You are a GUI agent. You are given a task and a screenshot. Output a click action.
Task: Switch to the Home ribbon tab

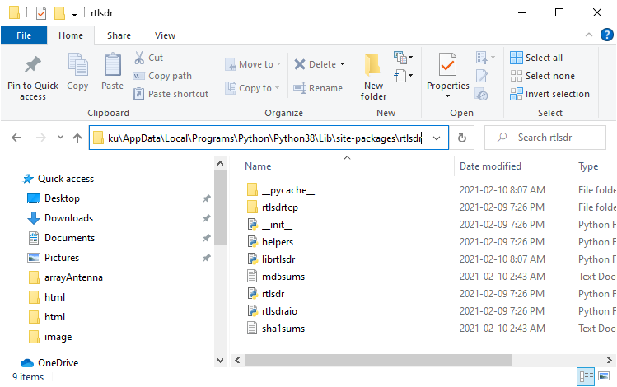click(x=71, y=35)
